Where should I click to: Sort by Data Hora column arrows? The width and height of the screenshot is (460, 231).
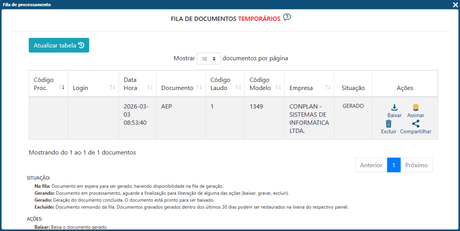point(150,87)
